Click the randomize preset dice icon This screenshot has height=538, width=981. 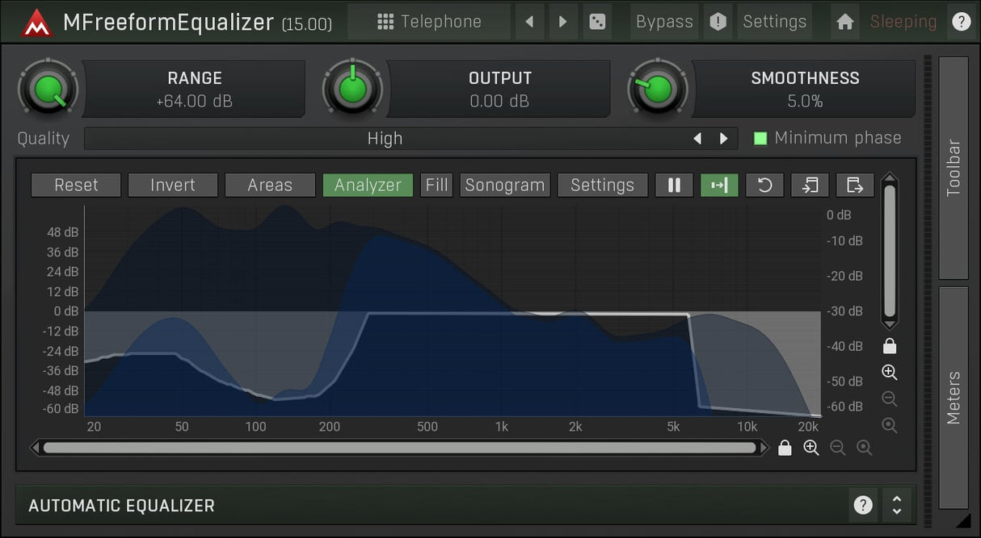point(597,22)
